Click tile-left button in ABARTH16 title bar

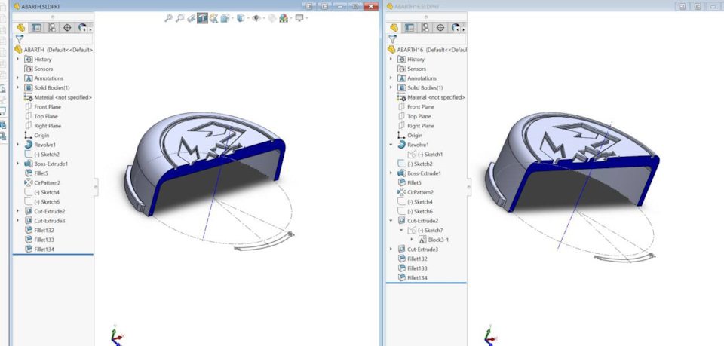click(x=682, y=6)
